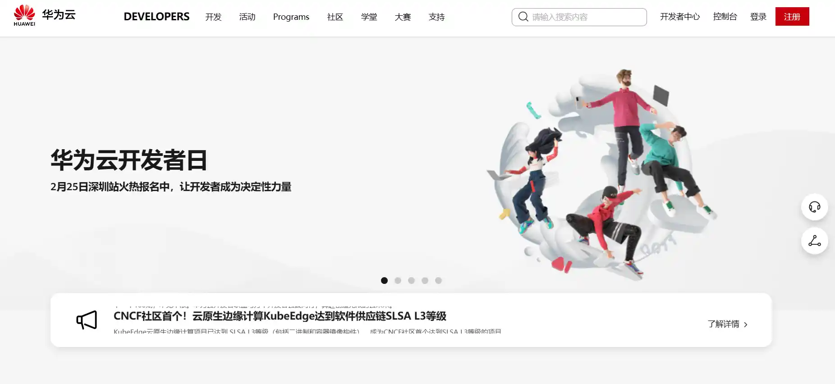Click 了解详情 to view details
Viewport: 835px width, 384px height.
click(723, 324)
